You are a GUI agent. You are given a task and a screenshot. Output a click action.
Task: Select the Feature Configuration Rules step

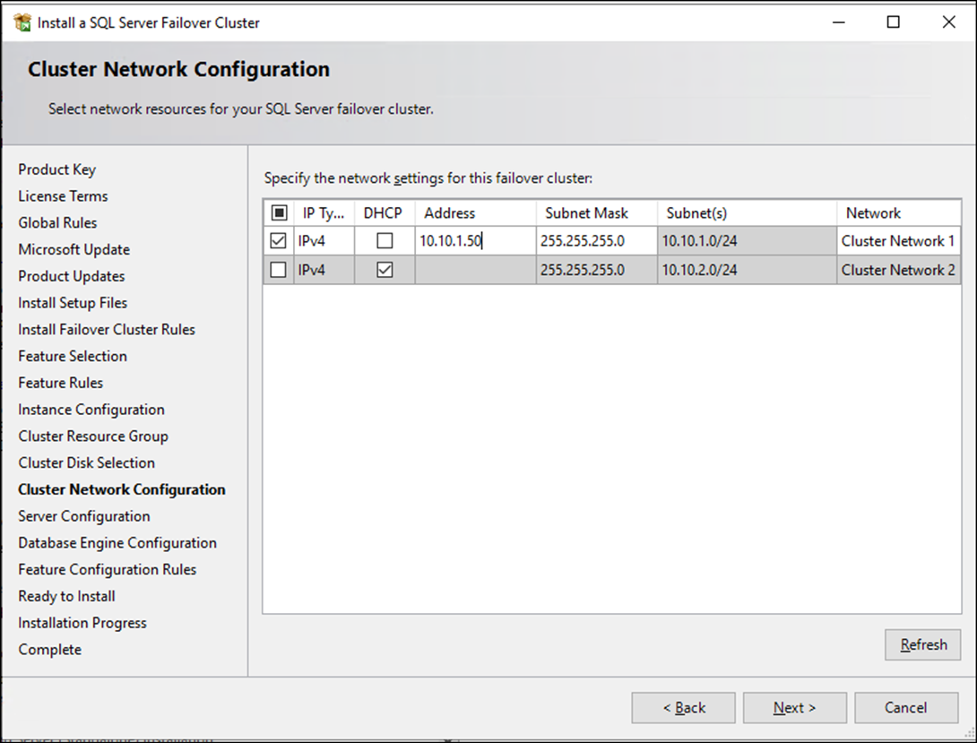[108, 570]
